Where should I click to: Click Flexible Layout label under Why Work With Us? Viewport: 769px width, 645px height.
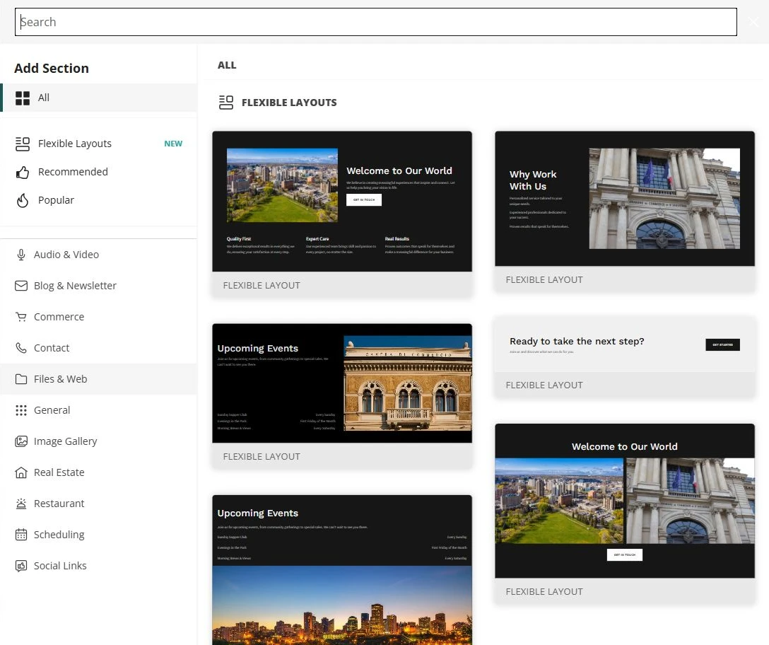tap(544, 280)
